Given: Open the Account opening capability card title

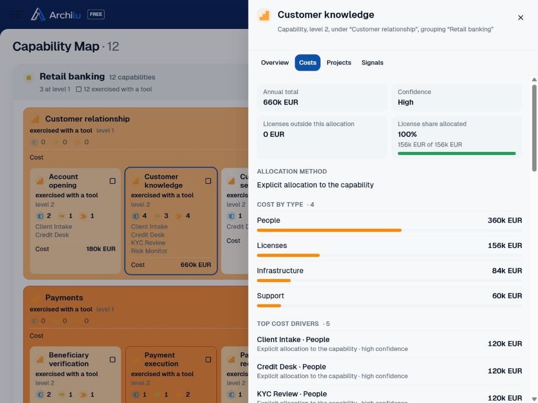Looking at the screenshot, I should [x=63, y=181].
